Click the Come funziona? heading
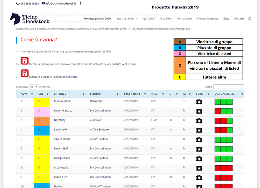The height and width of the screenshot is (188, 260). (39, 40)
